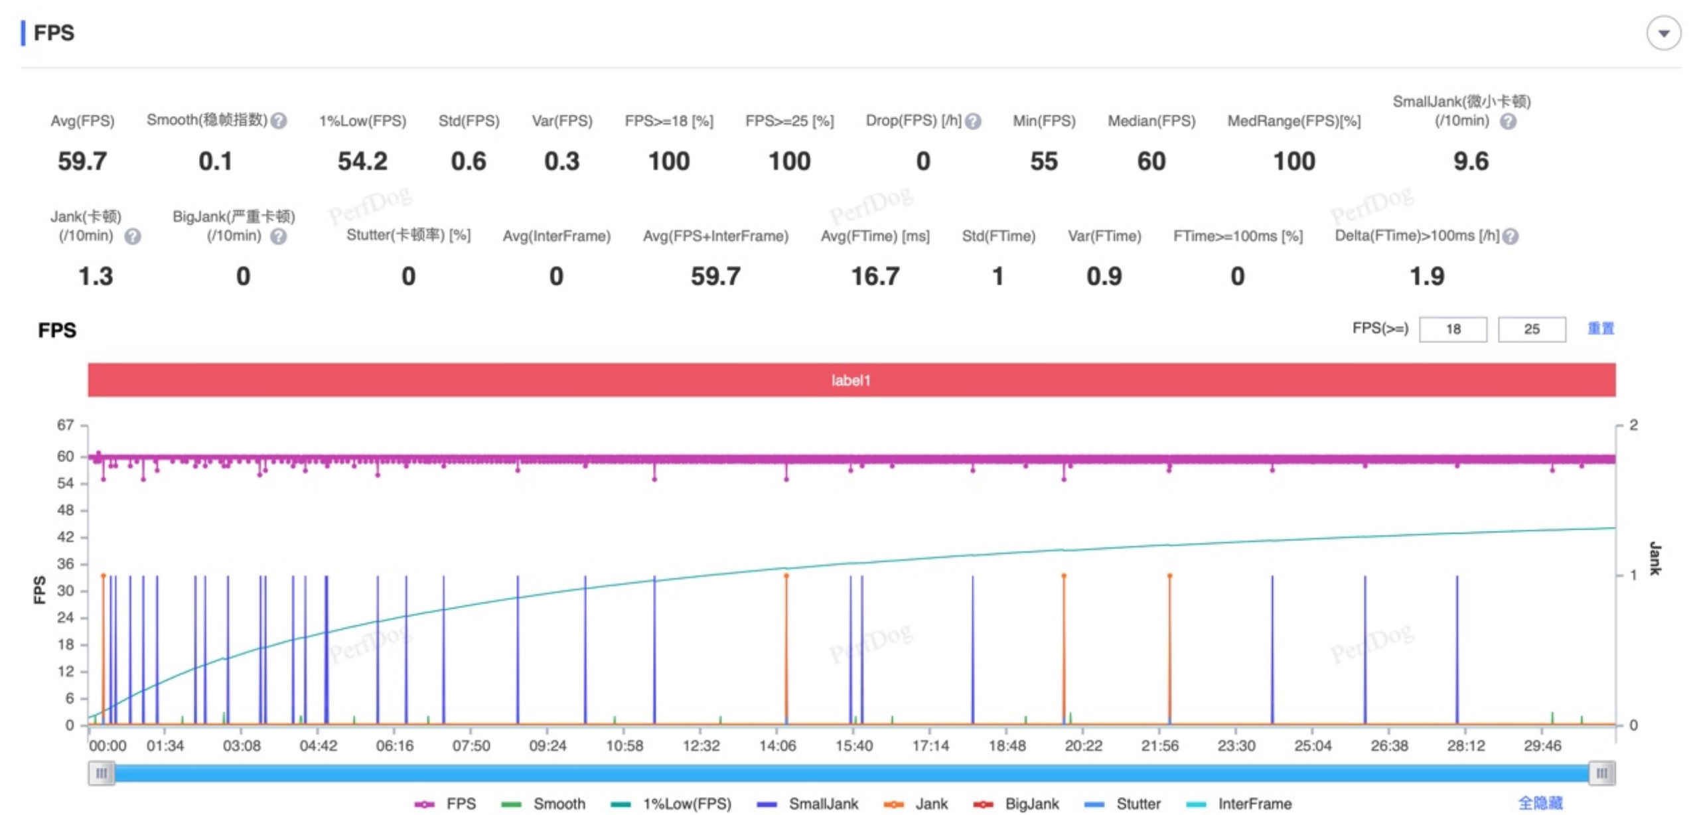Click the Var(FPS) value 0.3
This screenshot has width=1699, height=815.
(561, 161)
